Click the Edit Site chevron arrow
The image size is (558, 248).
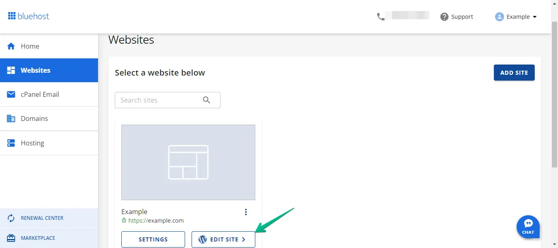pos(243,239)
